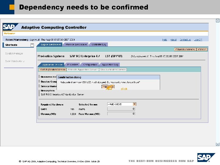Screen dimensions: 220x165
Task: Click the Free Memory(MB) input field
Action: tap(121, 114)
